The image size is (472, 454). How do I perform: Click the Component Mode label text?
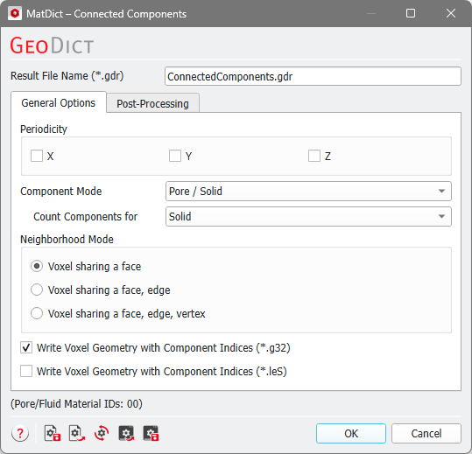[60, 192]
